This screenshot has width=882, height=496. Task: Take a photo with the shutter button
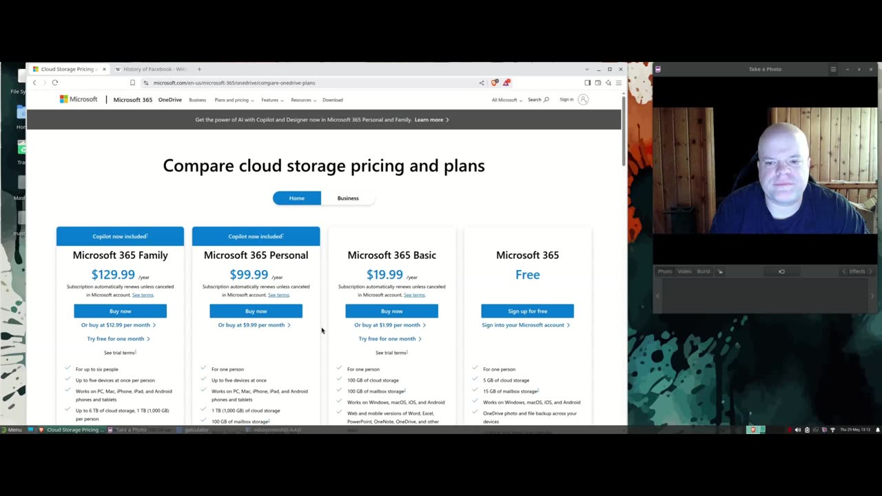(x=781, y=271)
